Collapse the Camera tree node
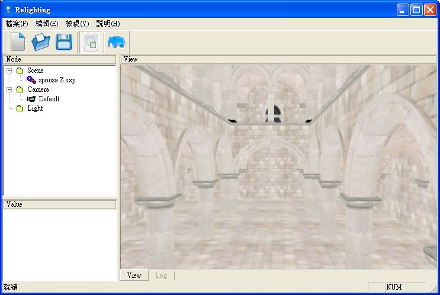The height and width of the screenshot is (295, 440). coord(9,89)
